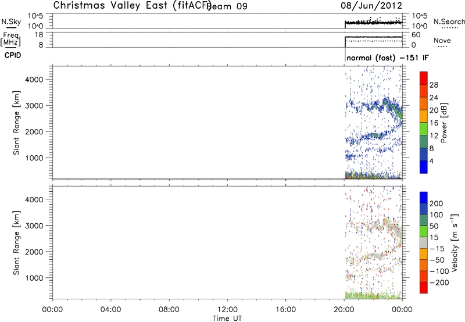Click the 'normal (fast) -151 IF' text
The height and width of the screenshot is (322, 465).
click(x=387, y=58)
